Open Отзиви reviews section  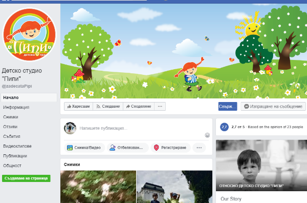click(x=10, y=127)
